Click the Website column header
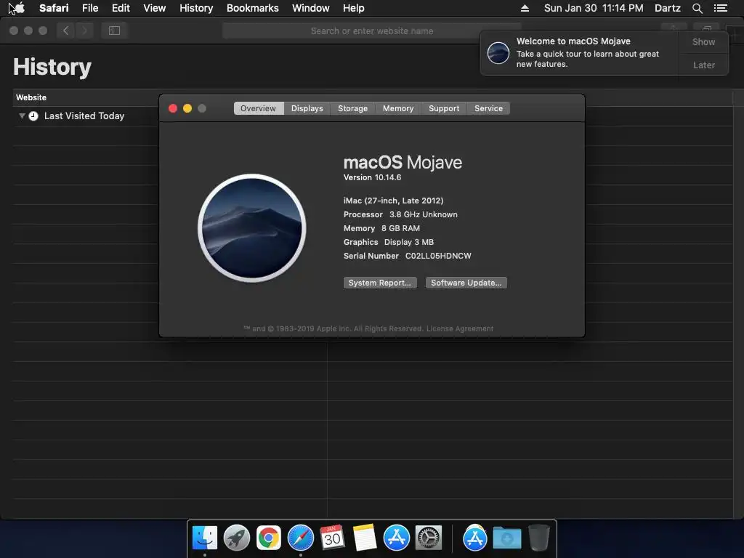 coord(31,97)
